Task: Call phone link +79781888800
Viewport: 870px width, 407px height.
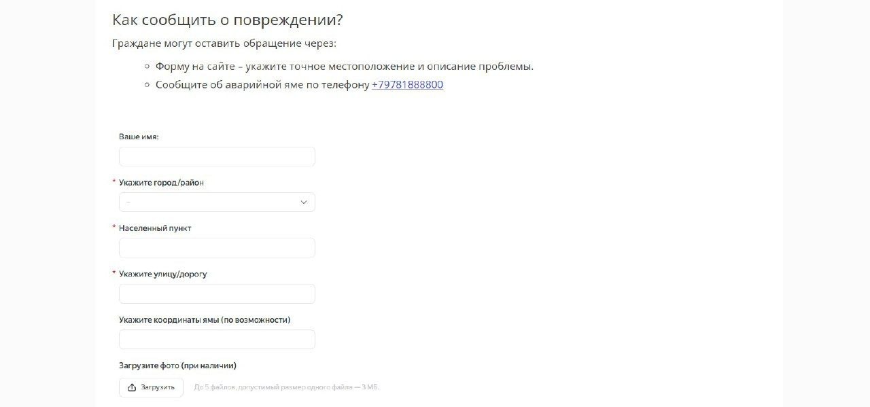Action: tap(407, 85)
